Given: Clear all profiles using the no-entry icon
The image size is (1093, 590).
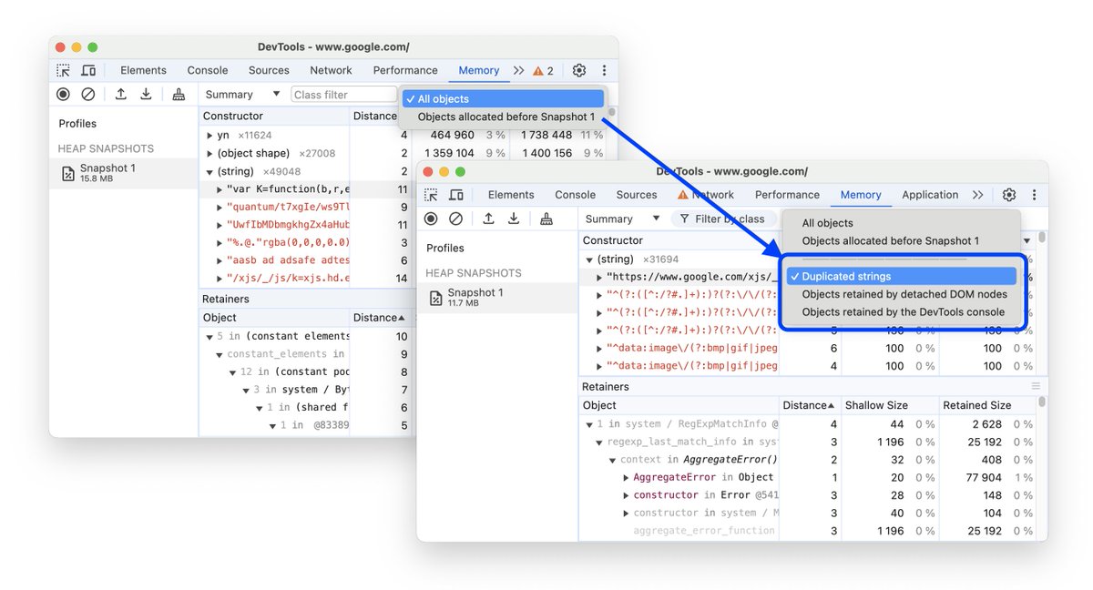Looking at the screenshot, I should pos(455,219).
